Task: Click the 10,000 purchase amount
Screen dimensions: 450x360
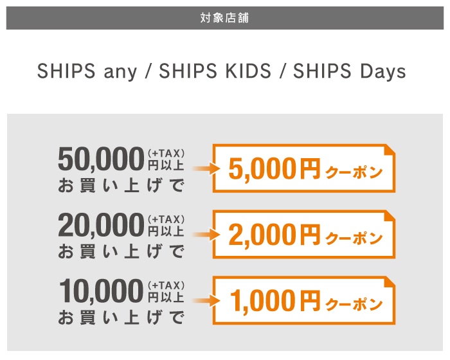Action: point(100,291)
